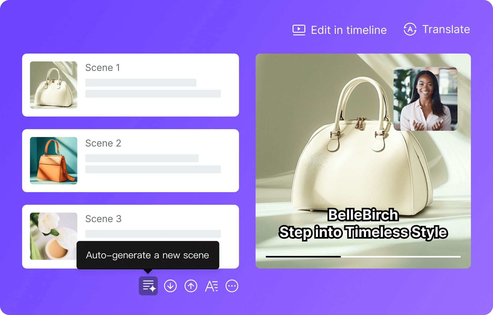
Task: Click the move scene down arrow icon
Action: coord(170,286)
